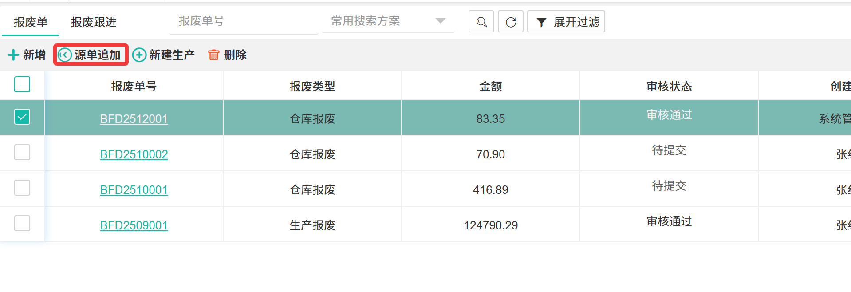Click the 金额 column header
851x292 pixels.
pos(490,86)
